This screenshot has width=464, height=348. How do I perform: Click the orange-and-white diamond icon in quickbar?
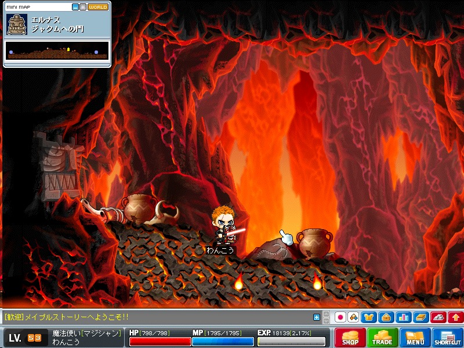pos(353,317)
